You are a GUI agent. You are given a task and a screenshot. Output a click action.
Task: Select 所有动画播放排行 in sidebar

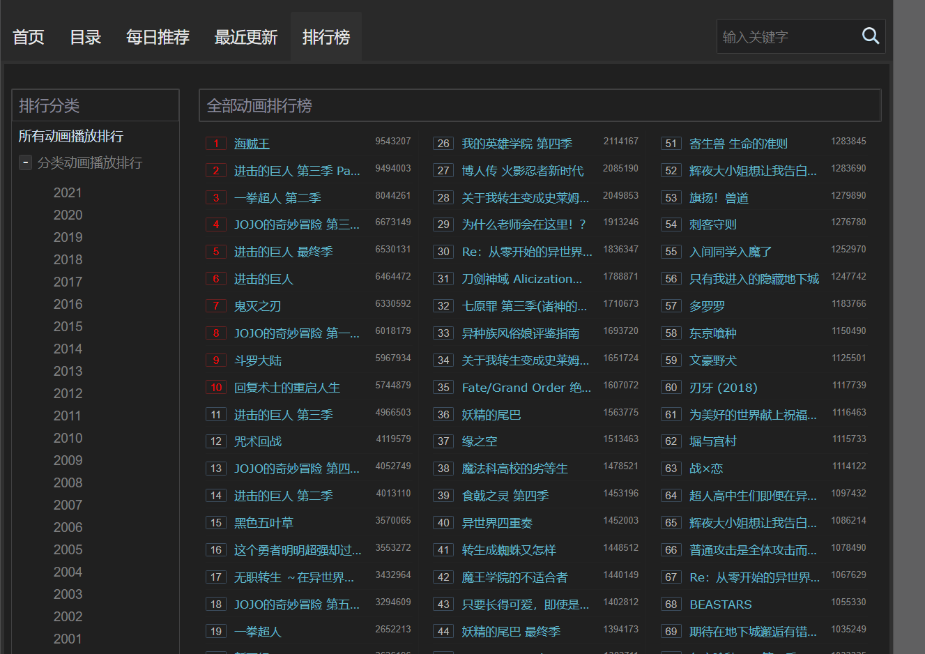71,136
